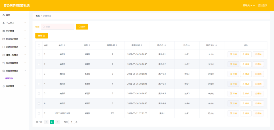Edit row 编号6 with 修改
This screenshot has height=130, width=274.
pos(246,103)
